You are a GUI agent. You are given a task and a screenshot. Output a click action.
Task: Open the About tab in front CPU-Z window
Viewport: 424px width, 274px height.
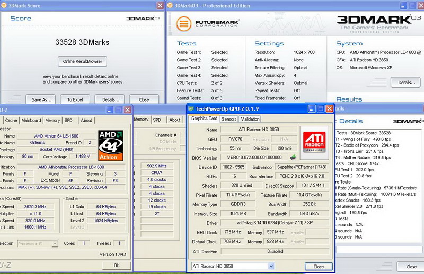tap(86, 121)
